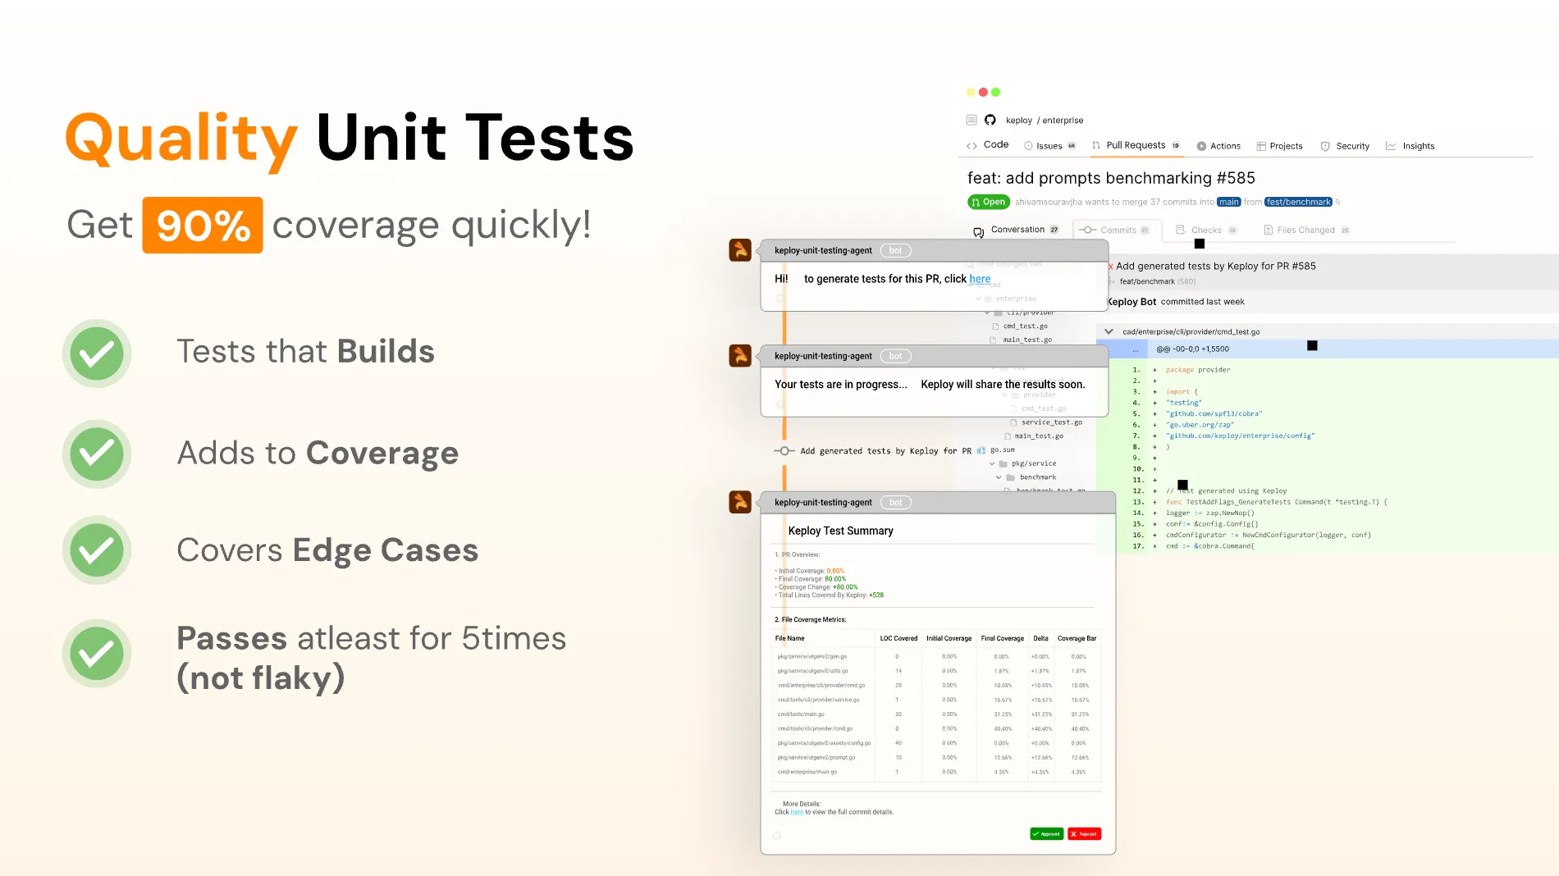
Task: Click the 'enterprise' repository name in the breadcrumb
Action: tap(1063, 121)
